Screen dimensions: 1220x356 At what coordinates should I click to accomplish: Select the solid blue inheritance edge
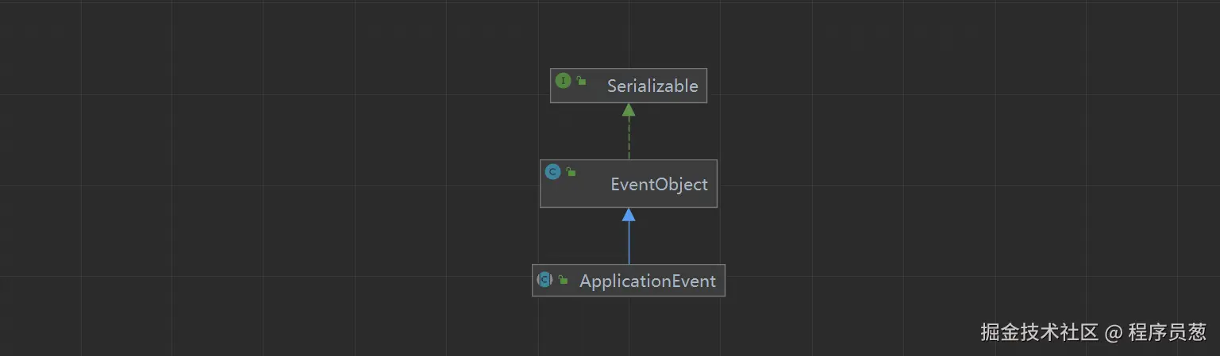point(629,243)
